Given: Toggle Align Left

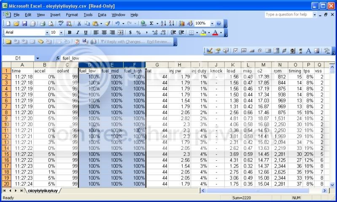Looking at the screenshot, I should point(96,32).
